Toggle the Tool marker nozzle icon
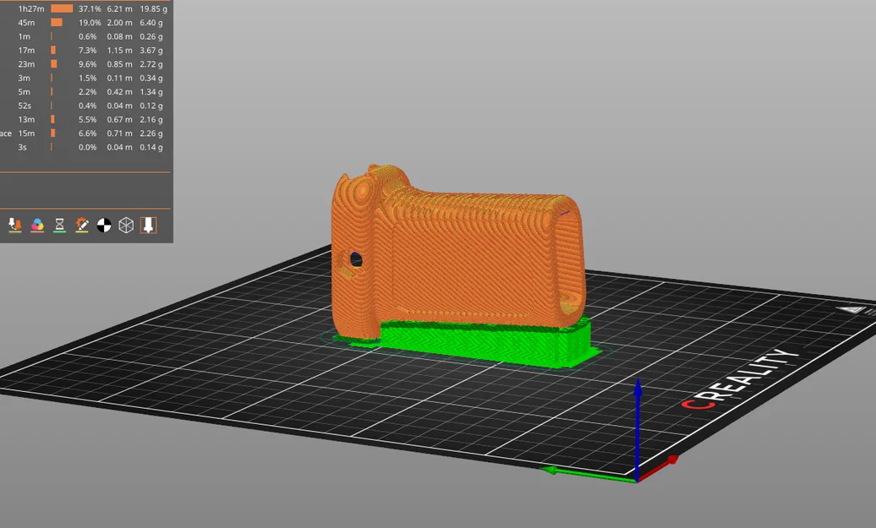The width and height of the screenshot is (876, 528). pyautogui.click(x=148, y=225)
